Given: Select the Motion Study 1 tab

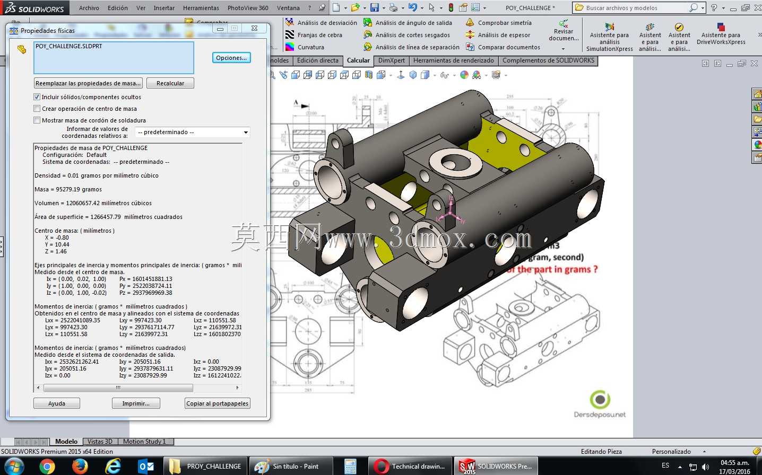Looking at the screenshot, I should 145,442.
